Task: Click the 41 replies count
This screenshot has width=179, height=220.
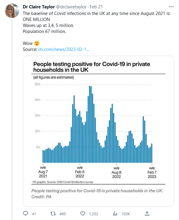Action: click(34, 214)
